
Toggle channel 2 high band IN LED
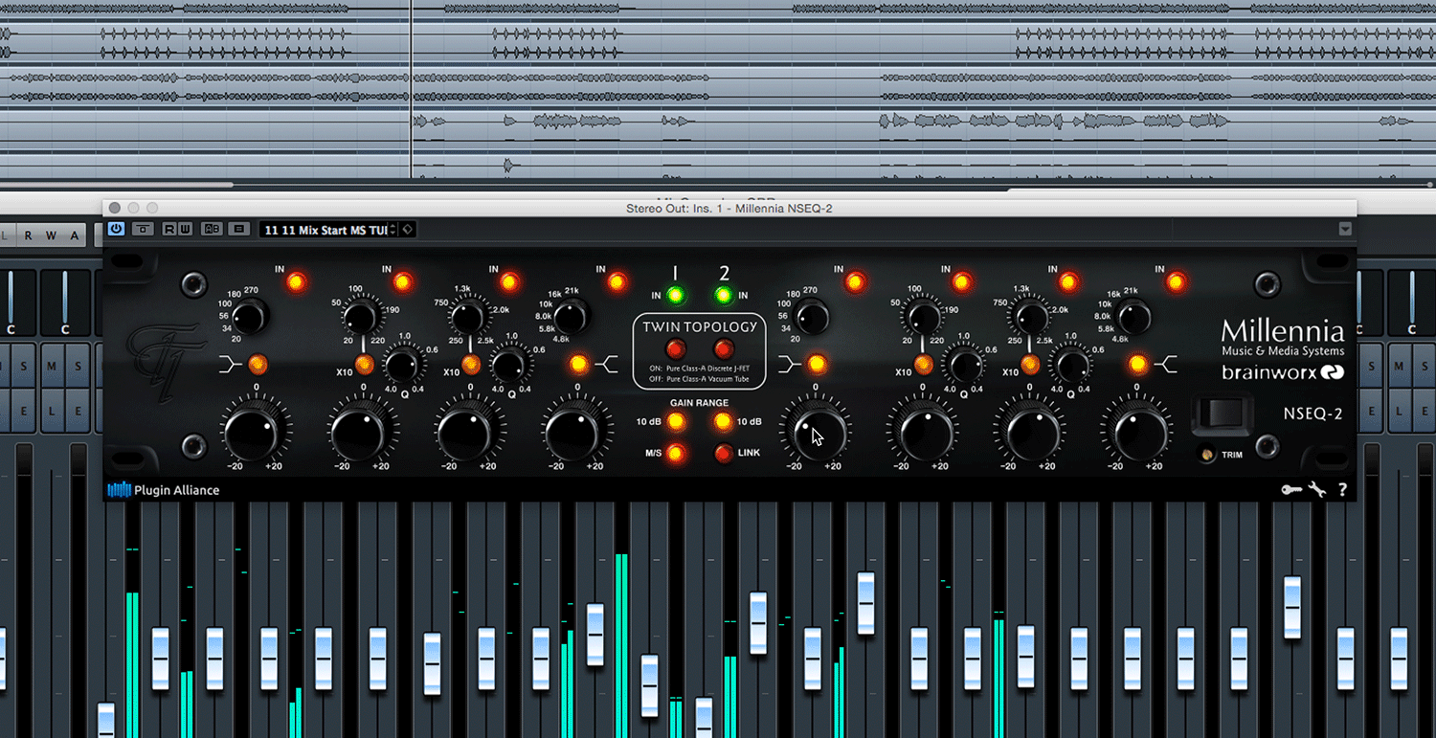coord(1177,281)
